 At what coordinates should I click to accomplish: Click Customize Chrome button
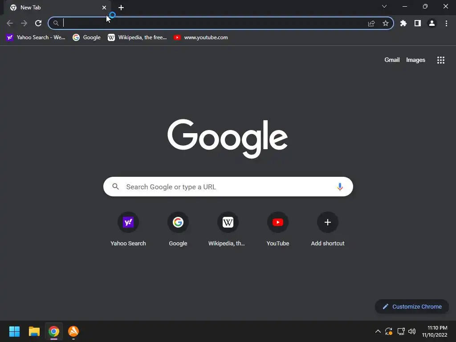coord(412,306)
